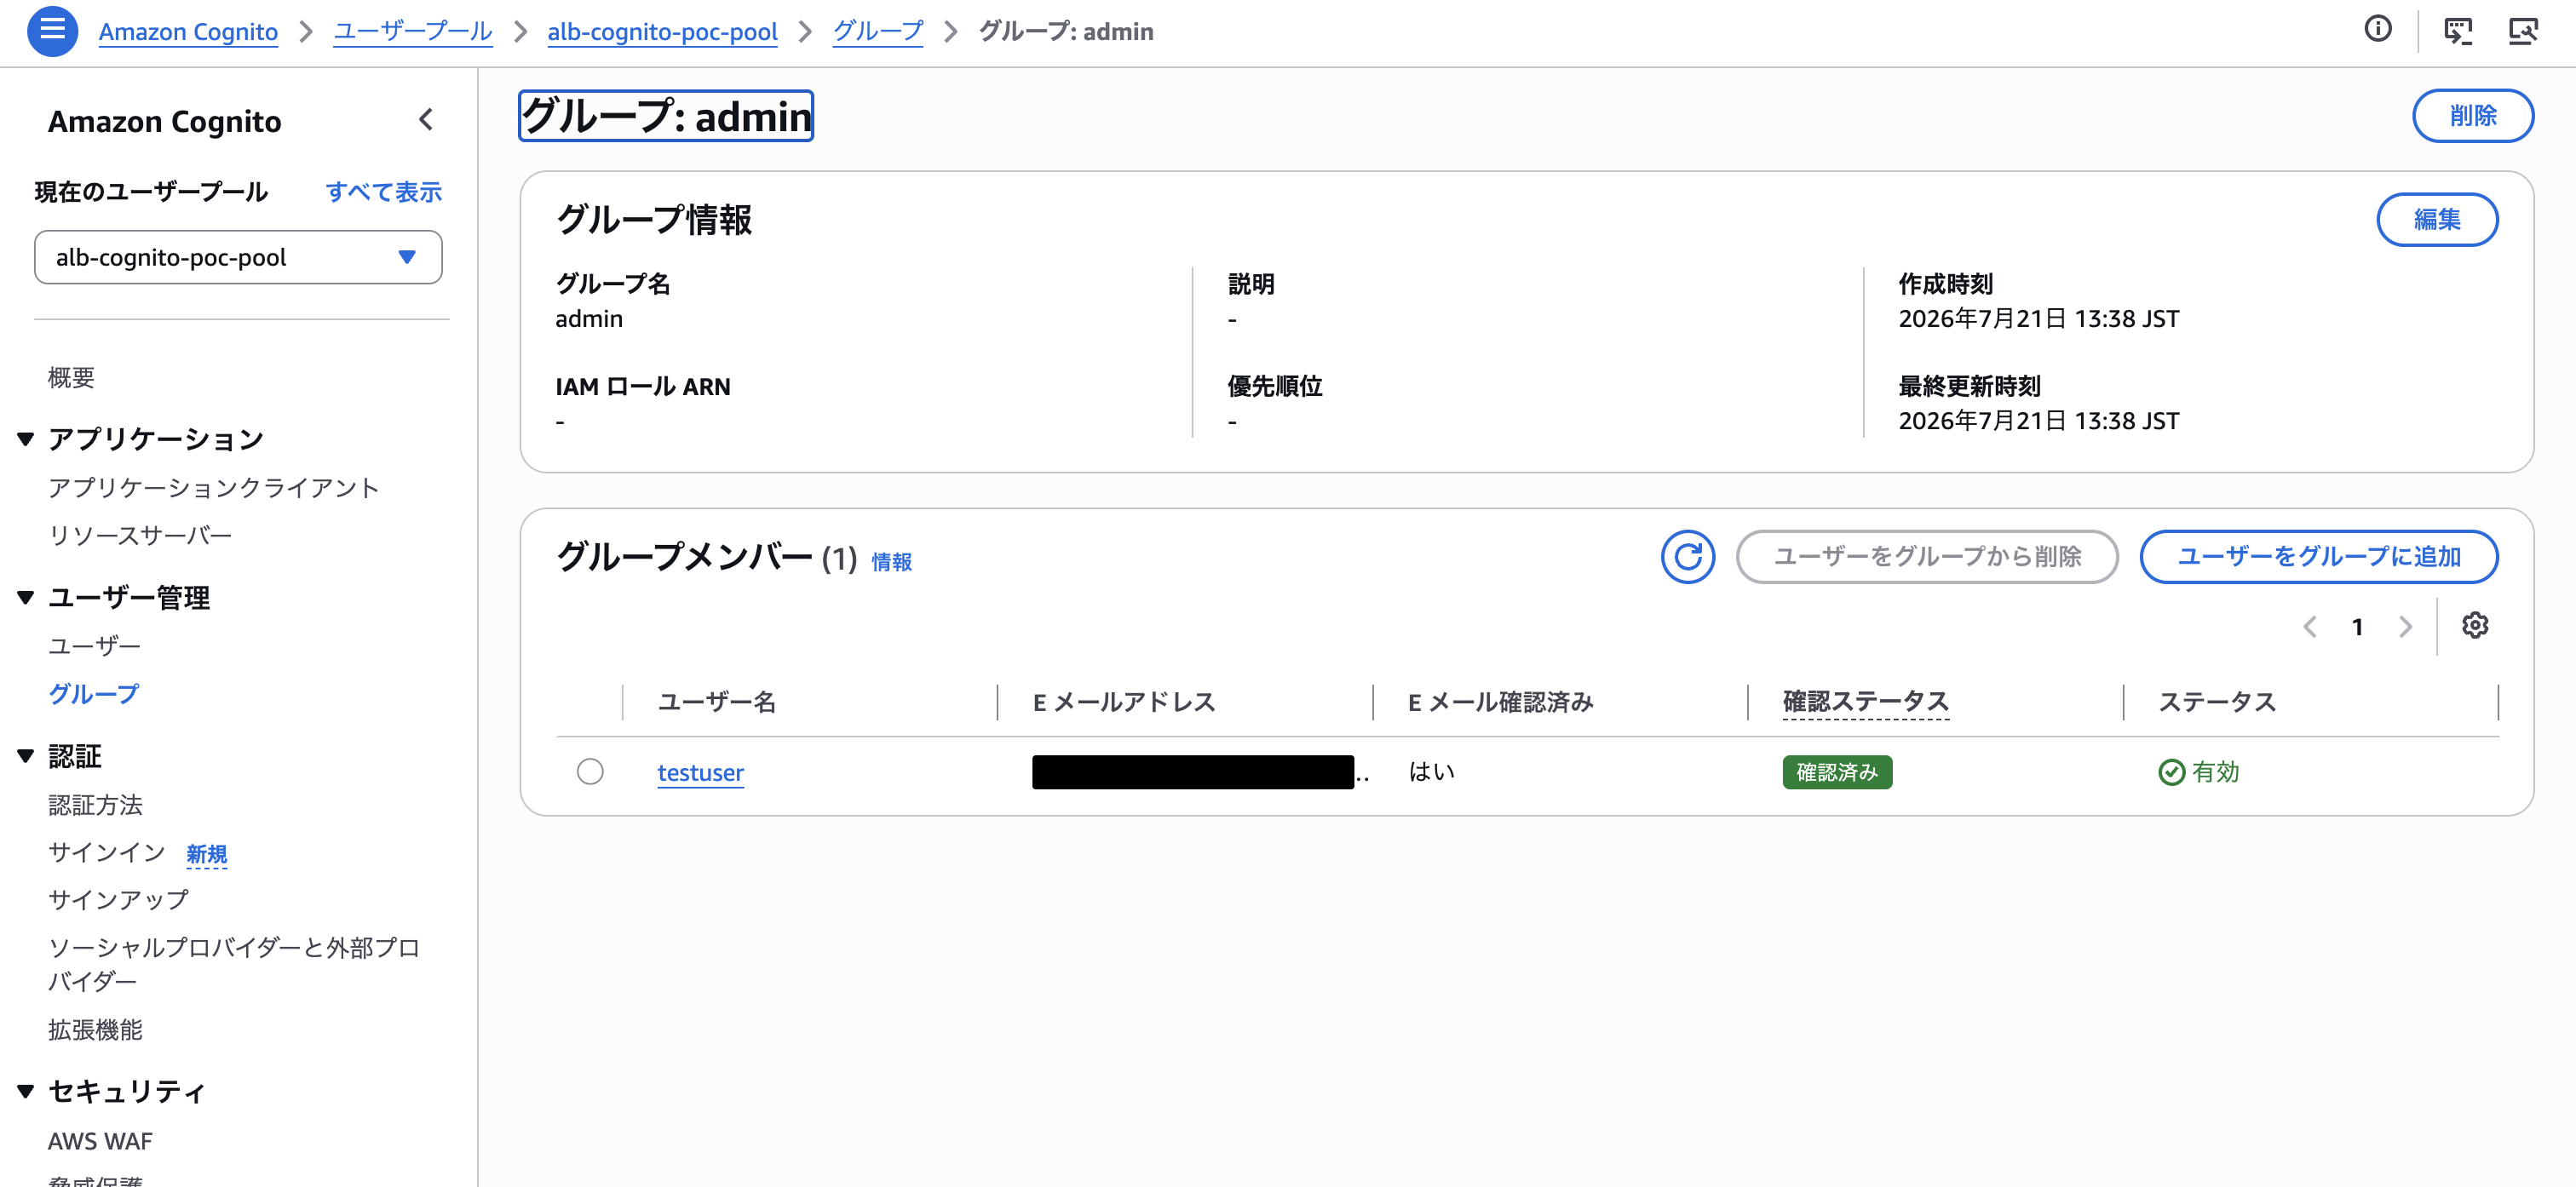Click the screen search icon in header
The height and width of the screenshot is (1187, 2576).
2522,31
